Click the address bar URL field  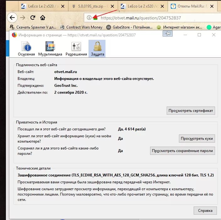pos(152,18)
